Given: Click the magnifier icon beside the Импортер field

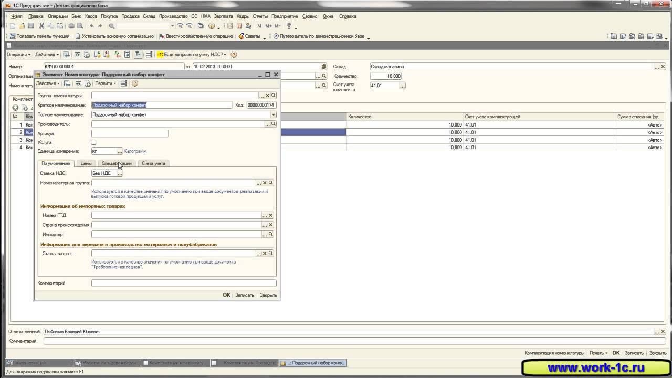Looking at the screenshot, I should (271, 234).
